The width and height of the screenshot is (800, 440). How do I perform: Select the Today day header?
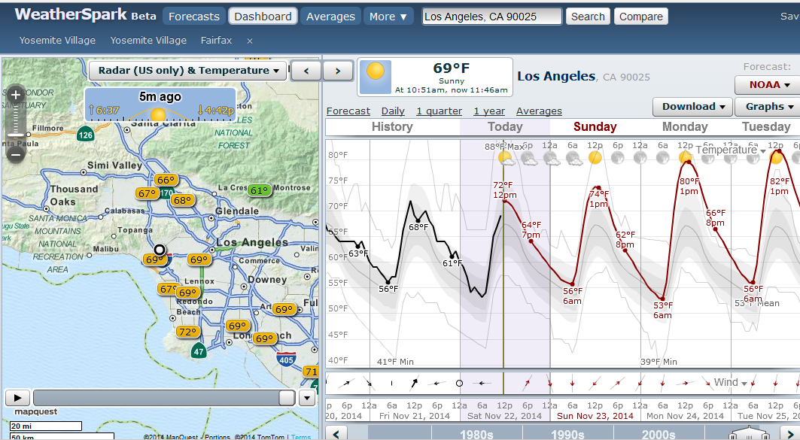click(505, 126)
